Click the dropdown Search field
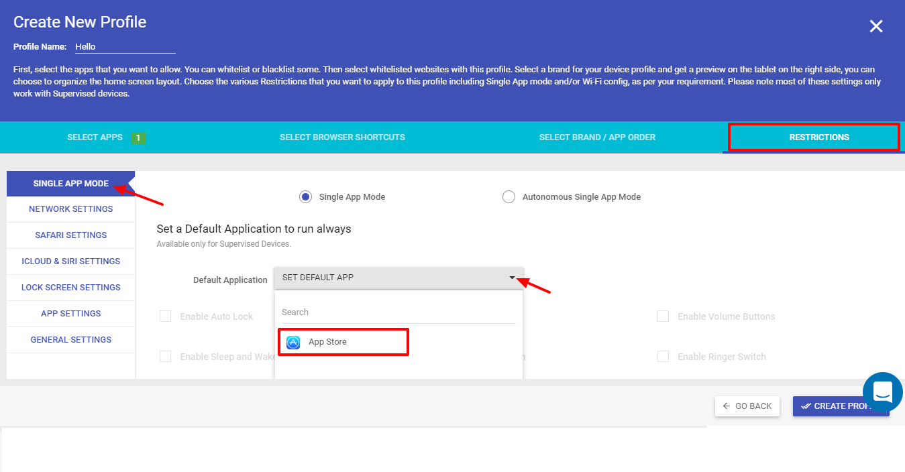 pyautogui.click(x=398, y=312)
